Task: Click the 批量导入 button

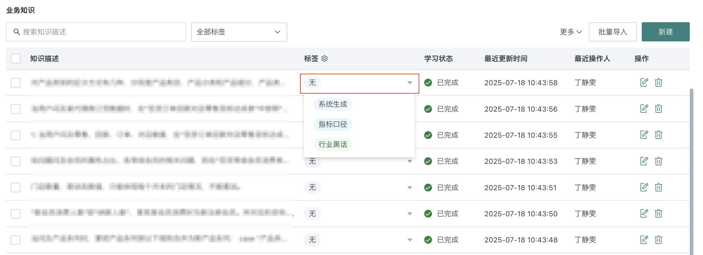Action: pyautogui.click(x=613, y=32)
